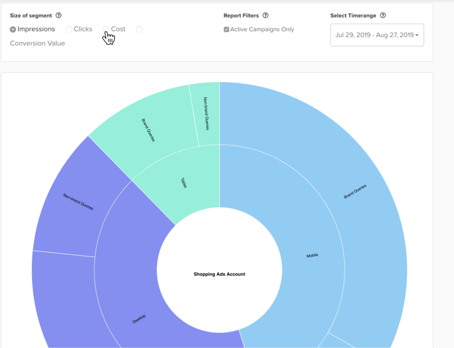Viewport: 454px width, 348px height.
Task: Choose Clicks as segment size
Action: pyautogui.click(x=69, y=29)
